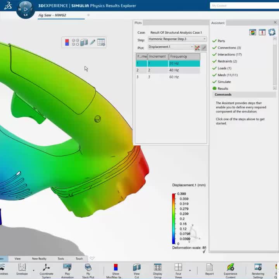The image size is (279, 279).
Task: Open Display Group in bottom toolbar
Action: pos(158,270)
